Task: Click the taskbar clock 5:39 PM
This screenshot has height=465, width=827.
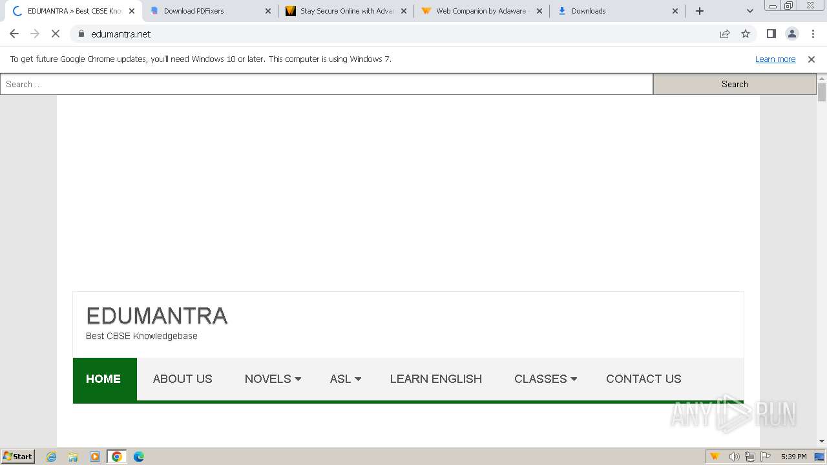Action: (793, 457)
